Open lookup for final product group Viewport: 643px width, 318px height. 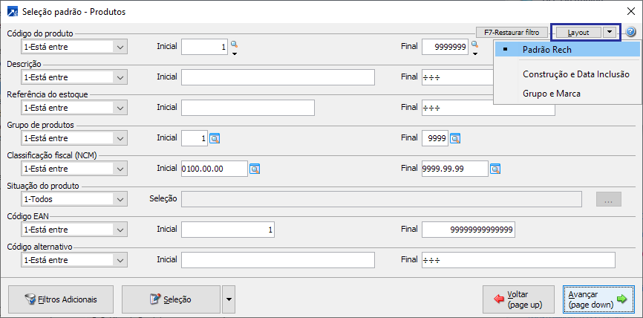455,138
